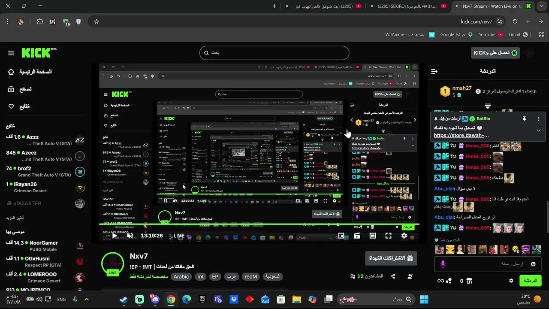This screenshot has width=549, height=309.
Task: Open the OGxHusni recommended channel
Action: click(x=45, y=262)
